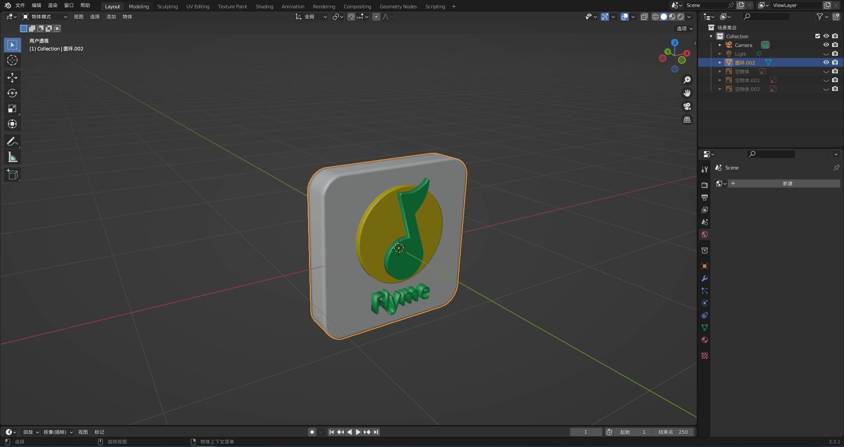844x447 pixels.
Task: Open the object mode dropdown
Action: point(45,17)
